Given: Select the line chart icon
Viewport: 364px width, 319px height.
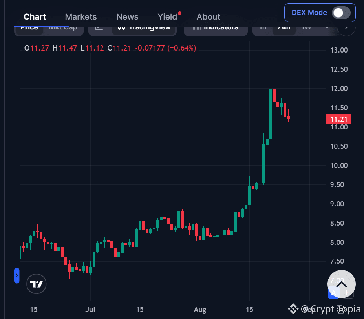Looking at the screenshot, I should 99,28.
